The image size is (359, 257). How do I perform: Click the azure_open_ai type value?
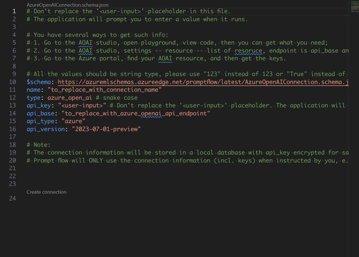tap(70, 98)
